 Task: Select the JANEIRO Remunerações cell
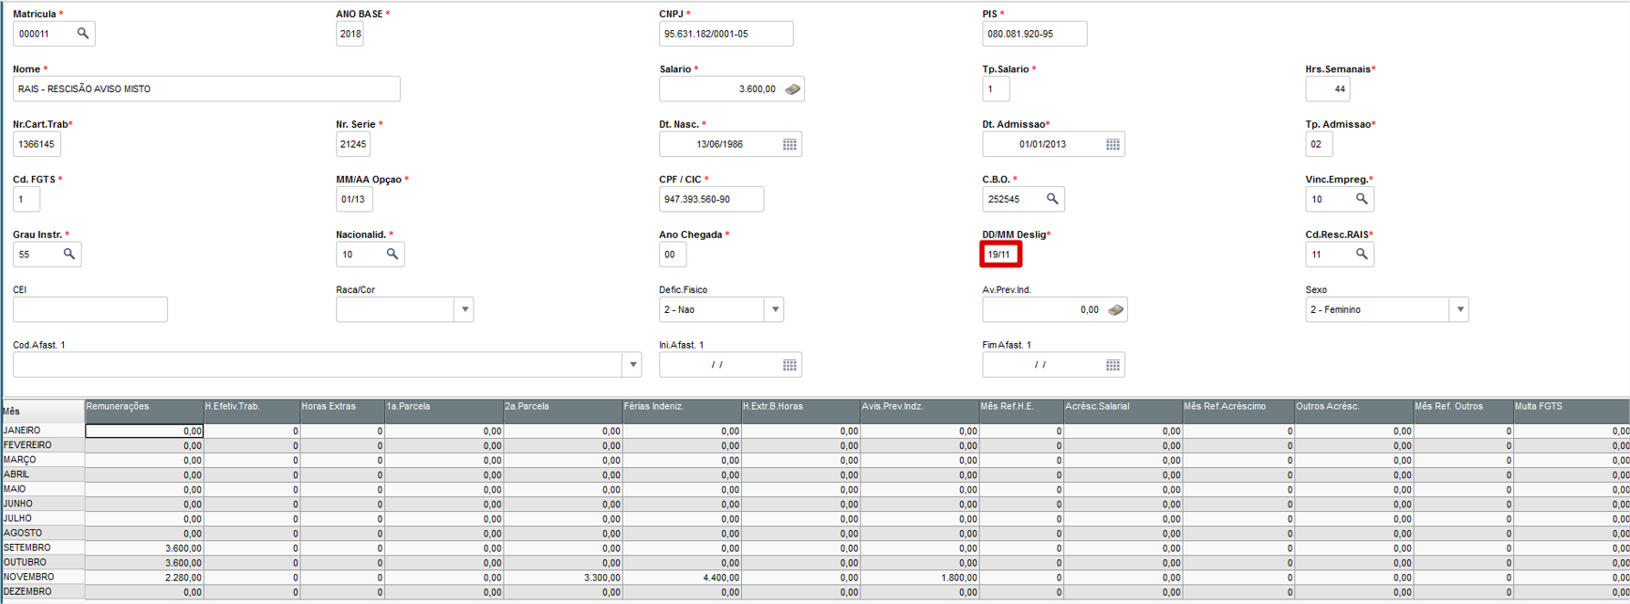pos(144,431)
